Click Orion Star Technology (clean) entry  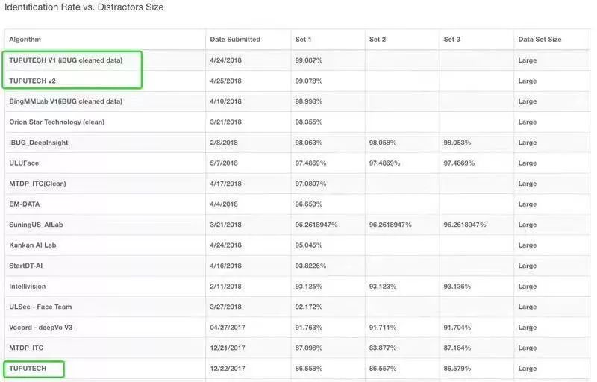pos(57,122)
